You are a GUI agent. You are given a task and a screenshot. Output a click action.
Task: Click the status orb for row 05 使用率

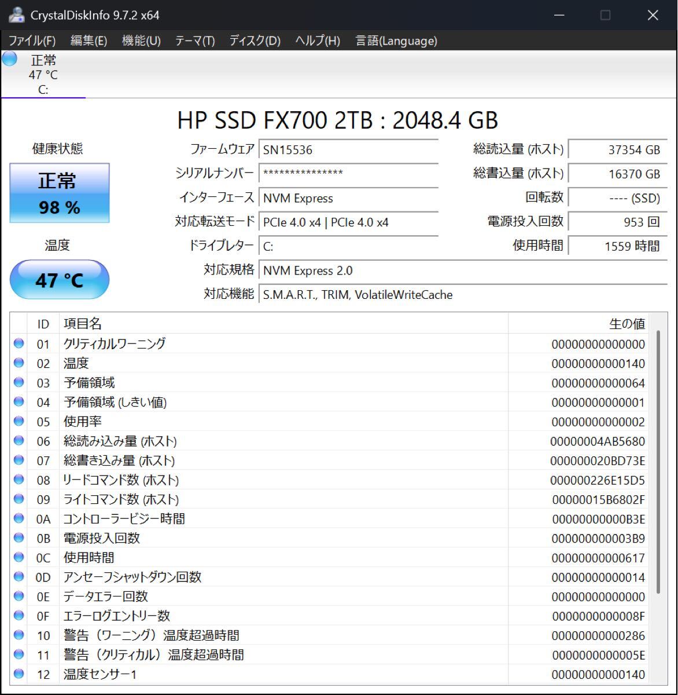[19, 421]
